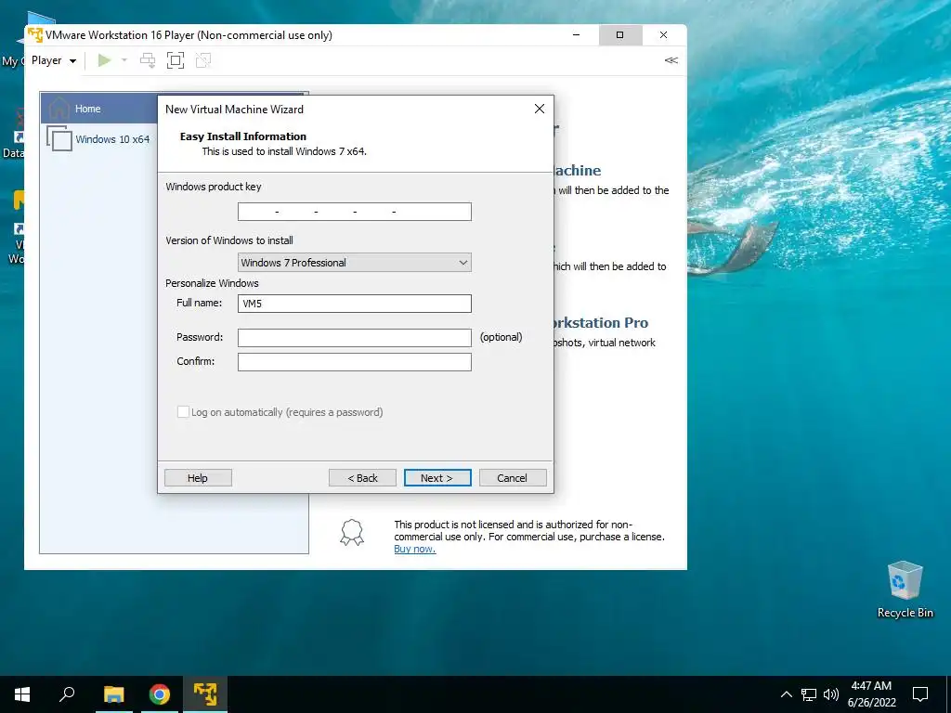Open the Windows Start menu

pos(22,694)
